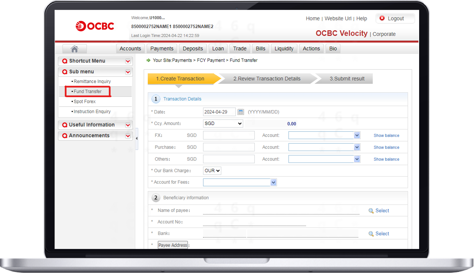Select Fund Transfer in sub menu
474x273 pixels.
[87, 92]
